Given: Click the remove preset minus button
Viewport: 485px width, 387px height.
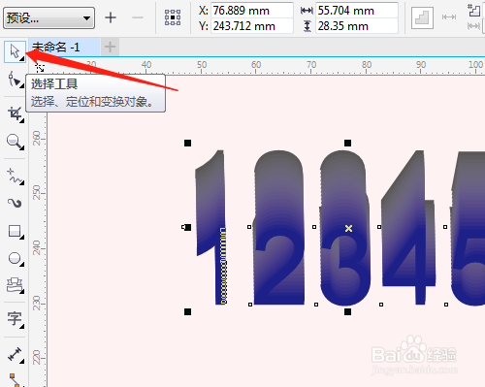Looking at the screenshot, I should pos(138,17).
